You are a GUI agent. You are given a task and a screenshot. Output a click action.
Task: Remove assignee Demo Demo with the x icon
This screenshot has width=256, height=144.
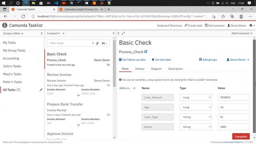coord(248,60)
